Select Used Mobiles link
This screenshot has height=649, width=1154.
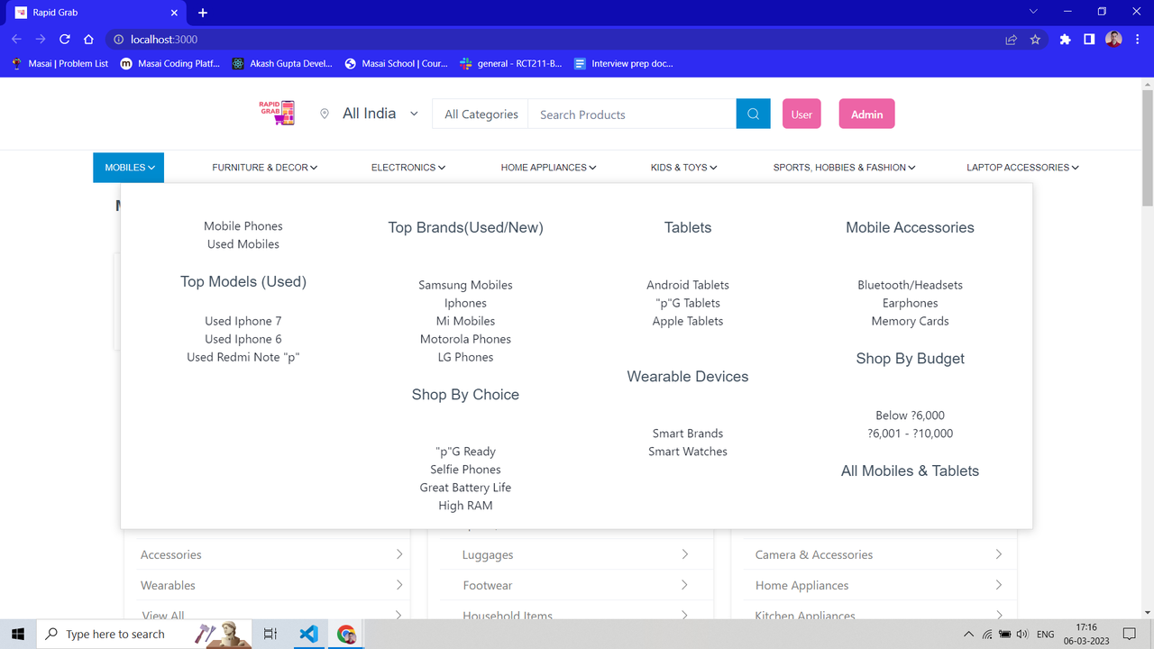coord(243,244)
